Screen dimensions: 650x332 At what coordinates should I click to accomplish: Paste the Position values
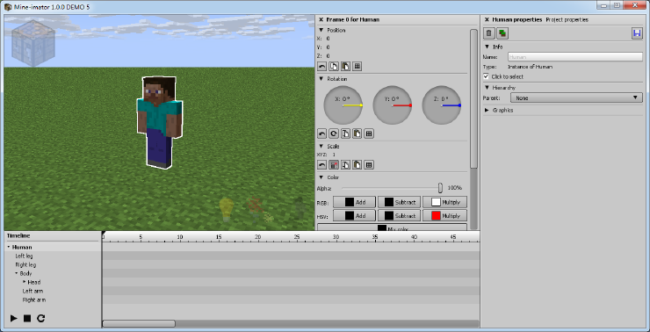tap(345, 67)
